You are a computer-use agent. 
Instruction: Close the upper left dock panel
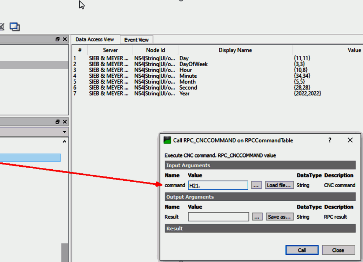point(65,39)
